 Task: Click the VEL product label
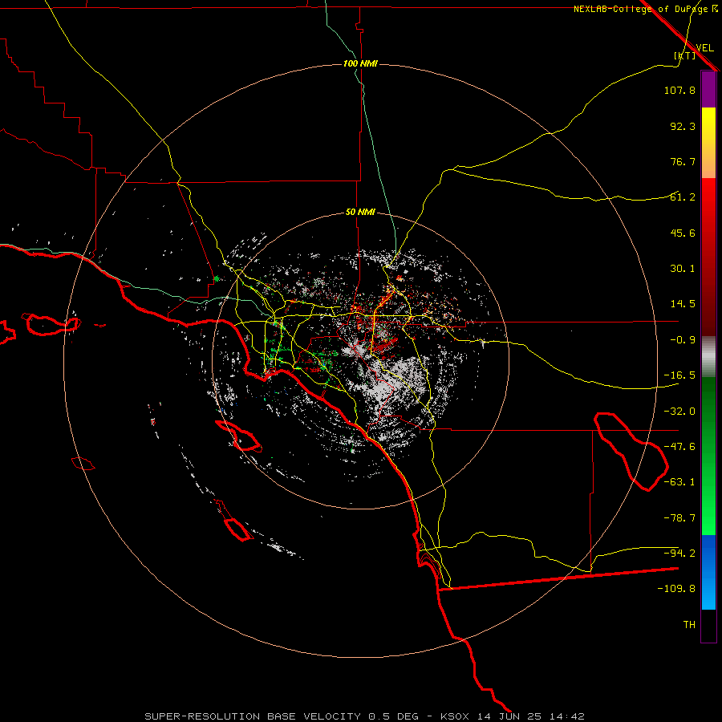[x=704, y=47]
